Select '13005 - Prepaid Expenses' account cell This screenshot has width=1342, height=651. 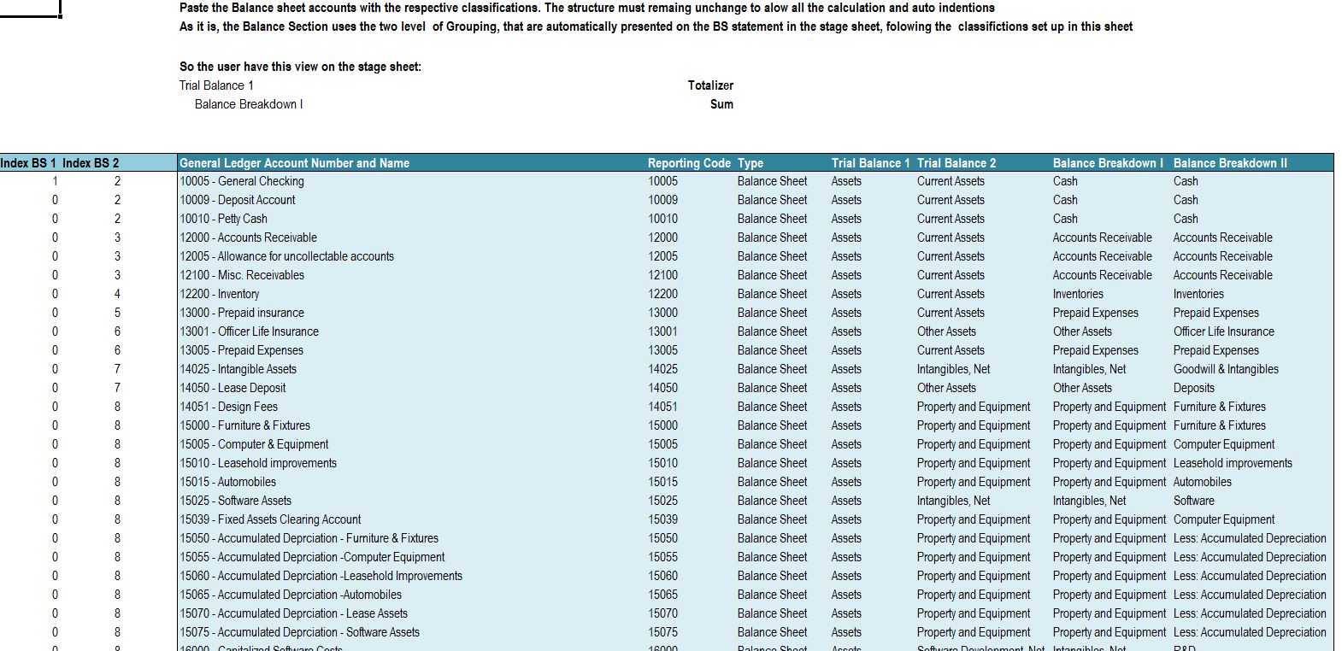click(241, 350)
